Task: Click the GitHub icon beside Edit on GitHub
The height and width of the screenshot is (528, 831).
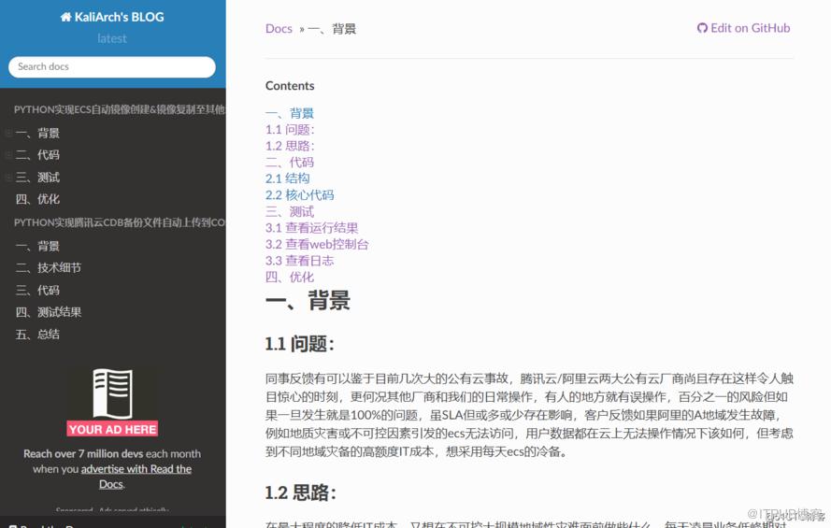Action: click(702, 28)
